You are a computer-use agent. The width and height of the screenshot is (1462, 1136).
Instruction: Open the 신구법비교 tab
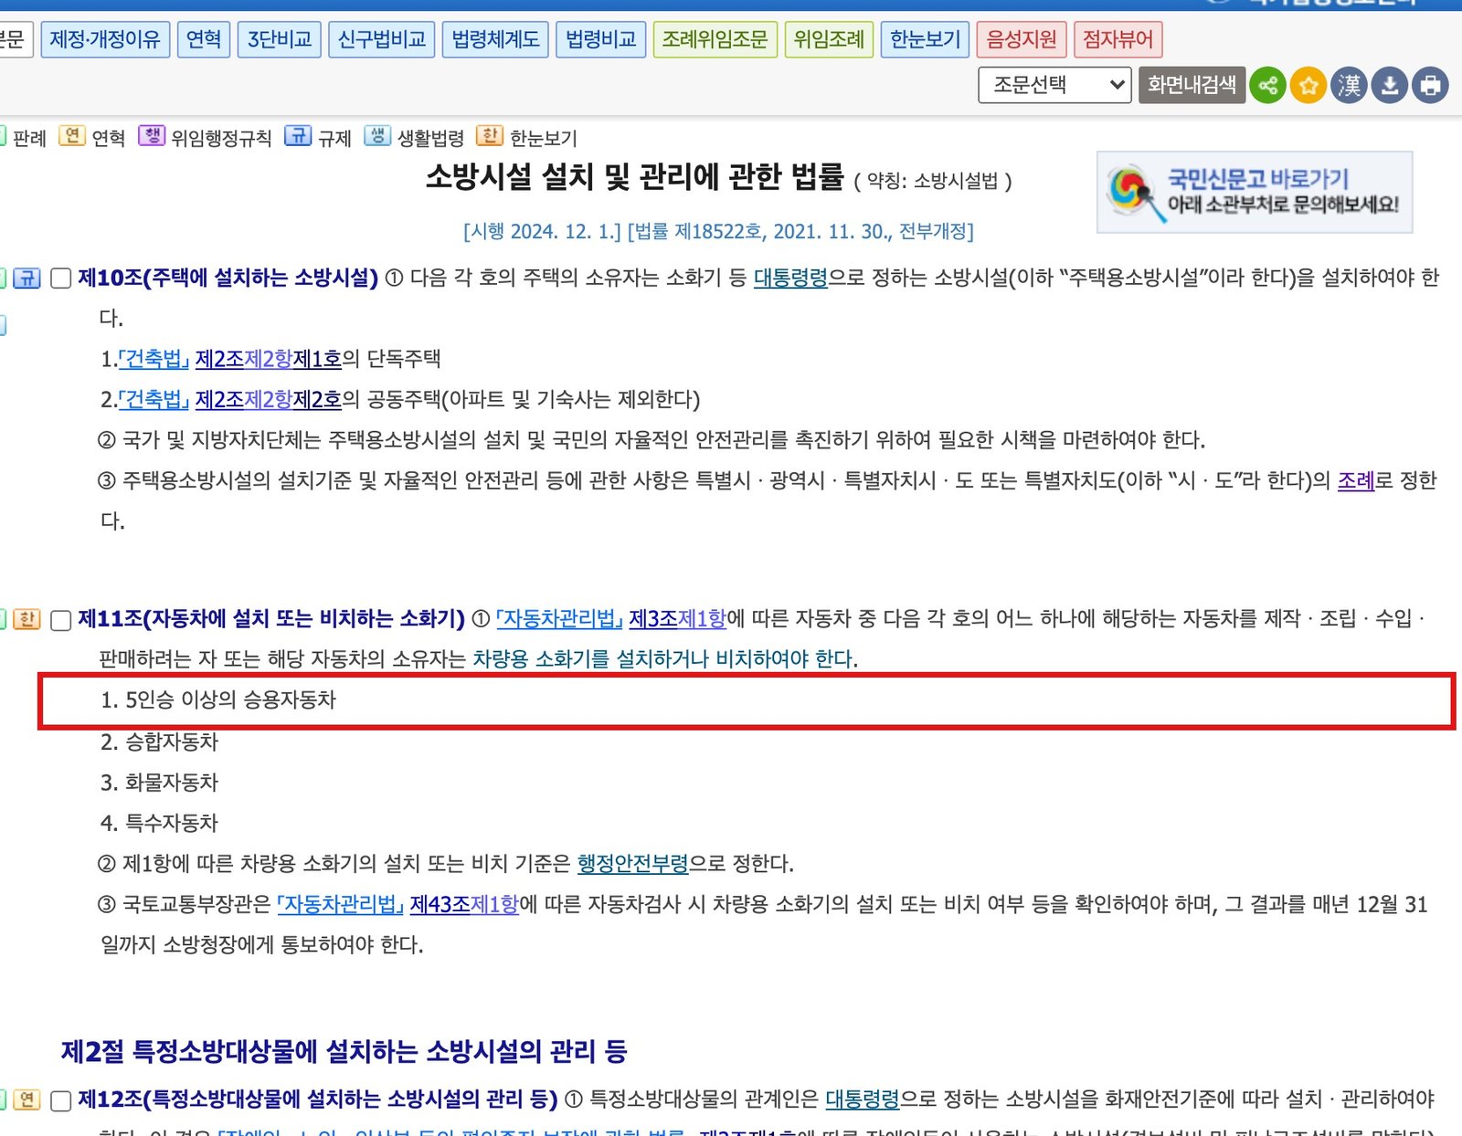tap(382, 39)
